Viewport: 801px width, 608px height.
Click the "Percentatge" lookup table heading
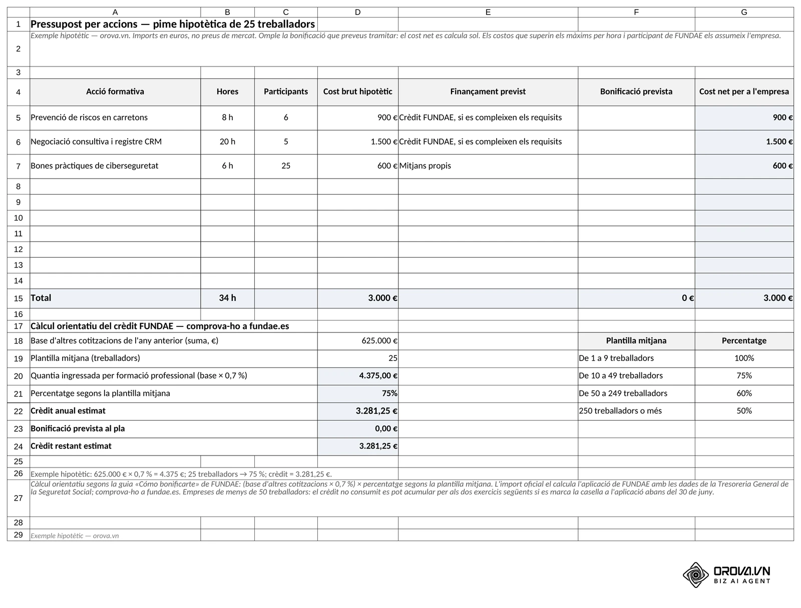click(x=744, y=341)
